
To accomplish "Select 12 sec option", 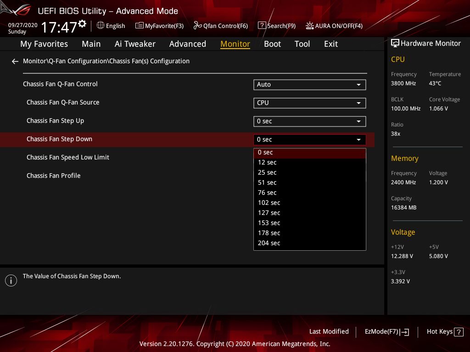I will tap(310, 163).
